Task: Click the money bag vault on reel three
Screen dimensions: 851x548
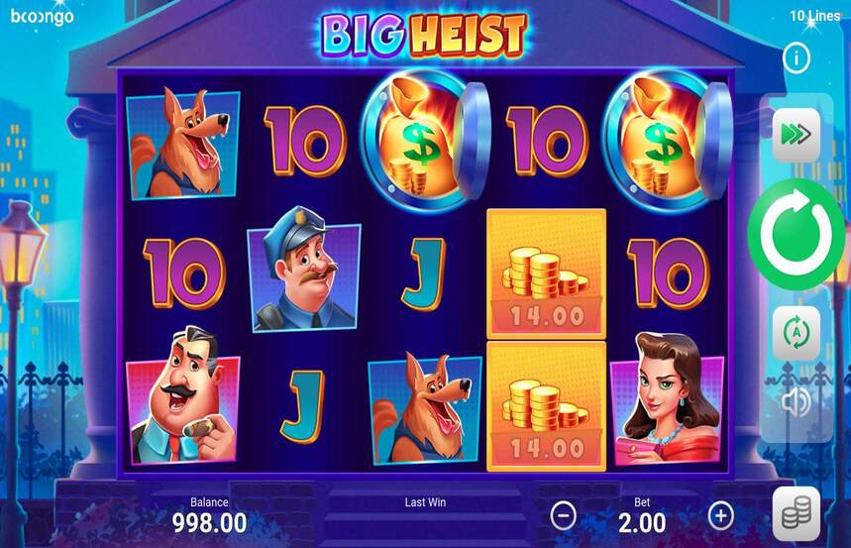Action: (x=426, y=141)
